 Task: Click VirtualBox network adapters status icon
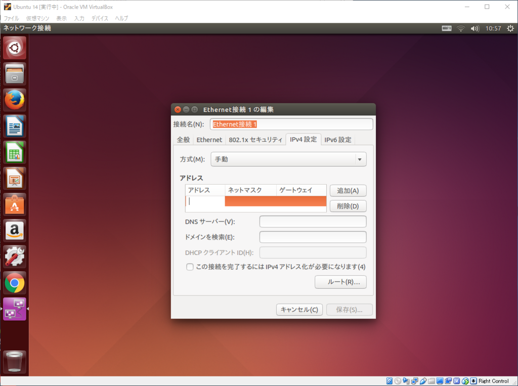[x=415, y=381]
